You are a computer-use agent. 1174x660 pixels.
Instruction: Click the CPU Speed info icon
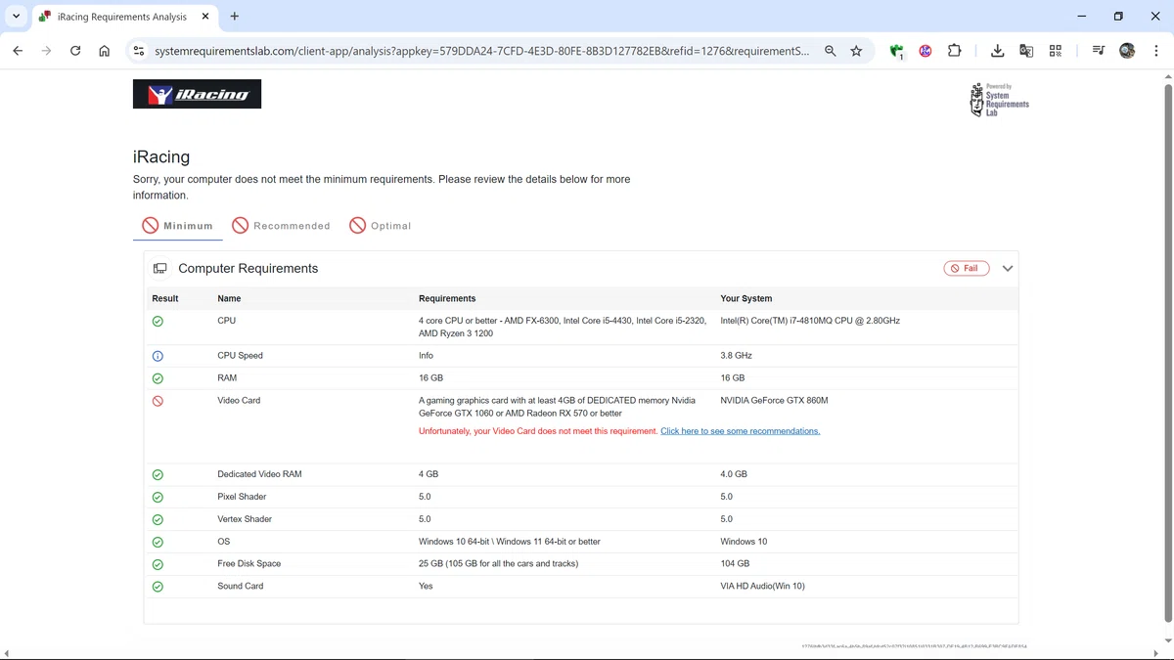coord(158,356)
